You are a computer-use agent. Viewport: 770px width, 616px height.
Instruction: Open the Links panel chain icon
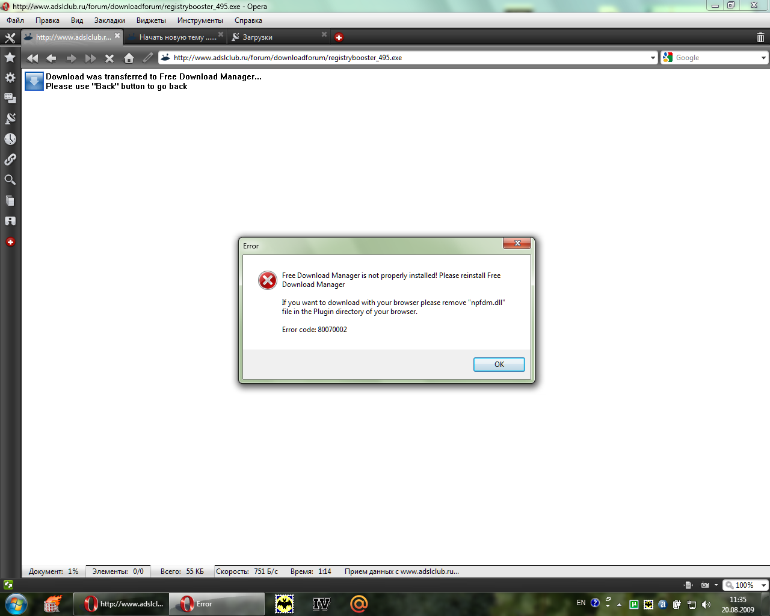(10, 159)
